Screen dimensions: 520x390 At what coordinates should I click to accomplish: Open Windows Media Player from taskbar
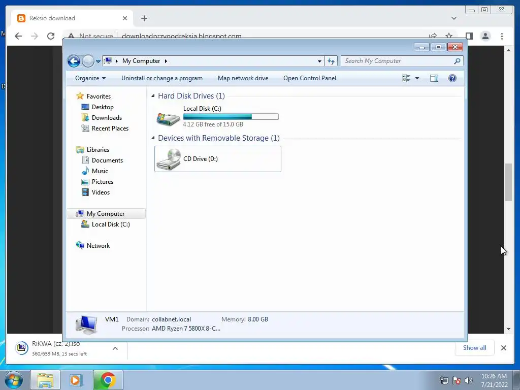[x=76, y=380]
